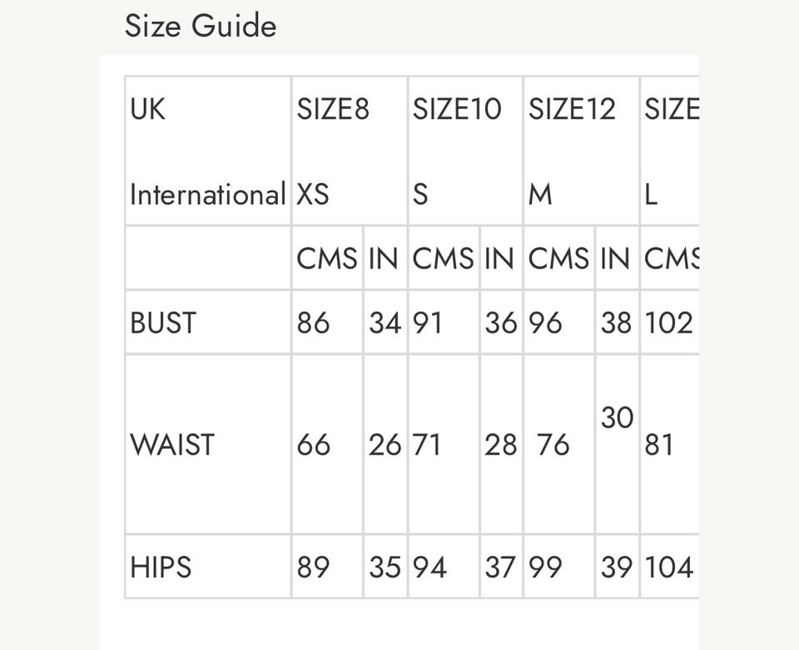The width and height of the screenshot is (799, 650).
Task: Select the WAIST row label
Action: click(x=172, y=445)
